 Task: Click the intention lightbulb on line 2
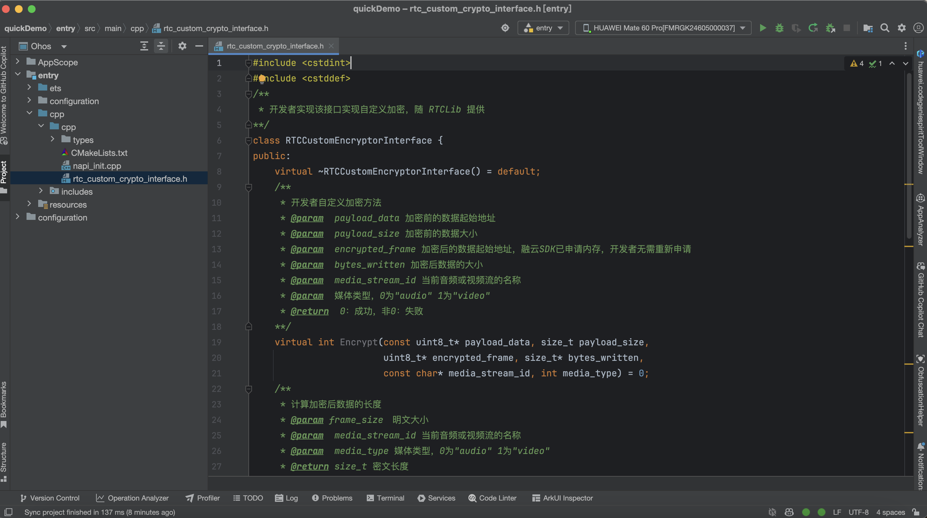pos(262,79)
